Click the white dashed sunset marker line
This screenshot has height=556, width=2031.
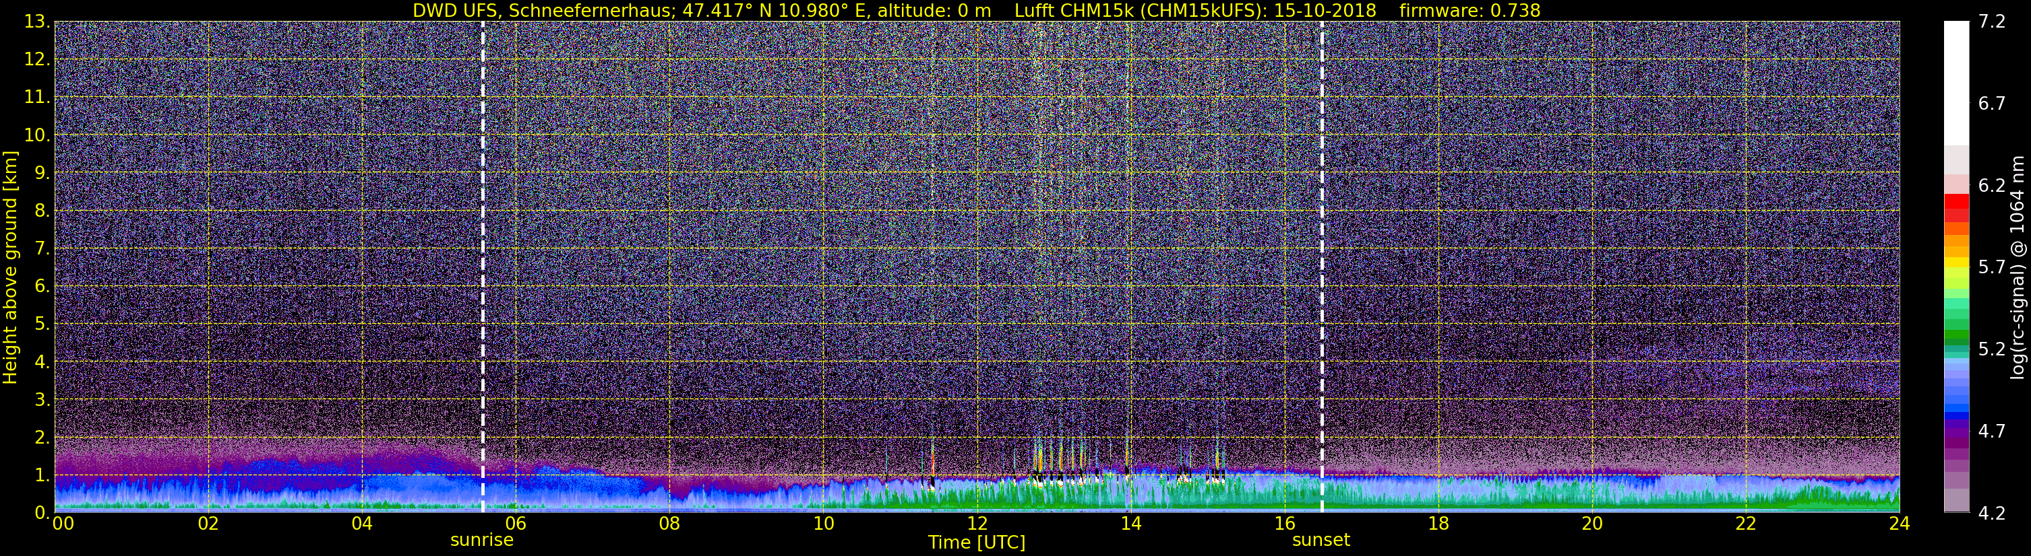point(1321,266)
